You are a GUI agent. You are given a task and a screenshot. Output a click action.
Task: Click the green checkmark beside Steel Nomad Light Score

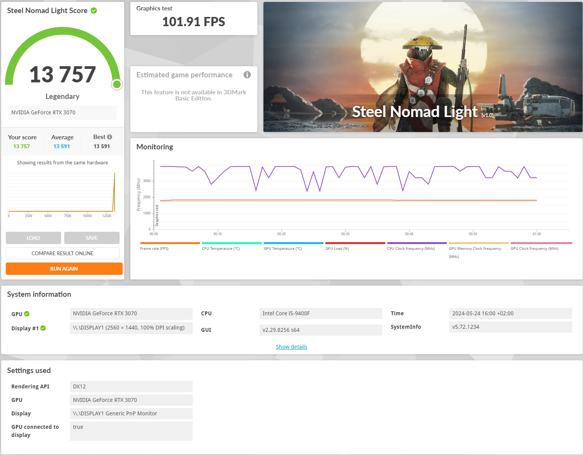click(x=94, y=10)
